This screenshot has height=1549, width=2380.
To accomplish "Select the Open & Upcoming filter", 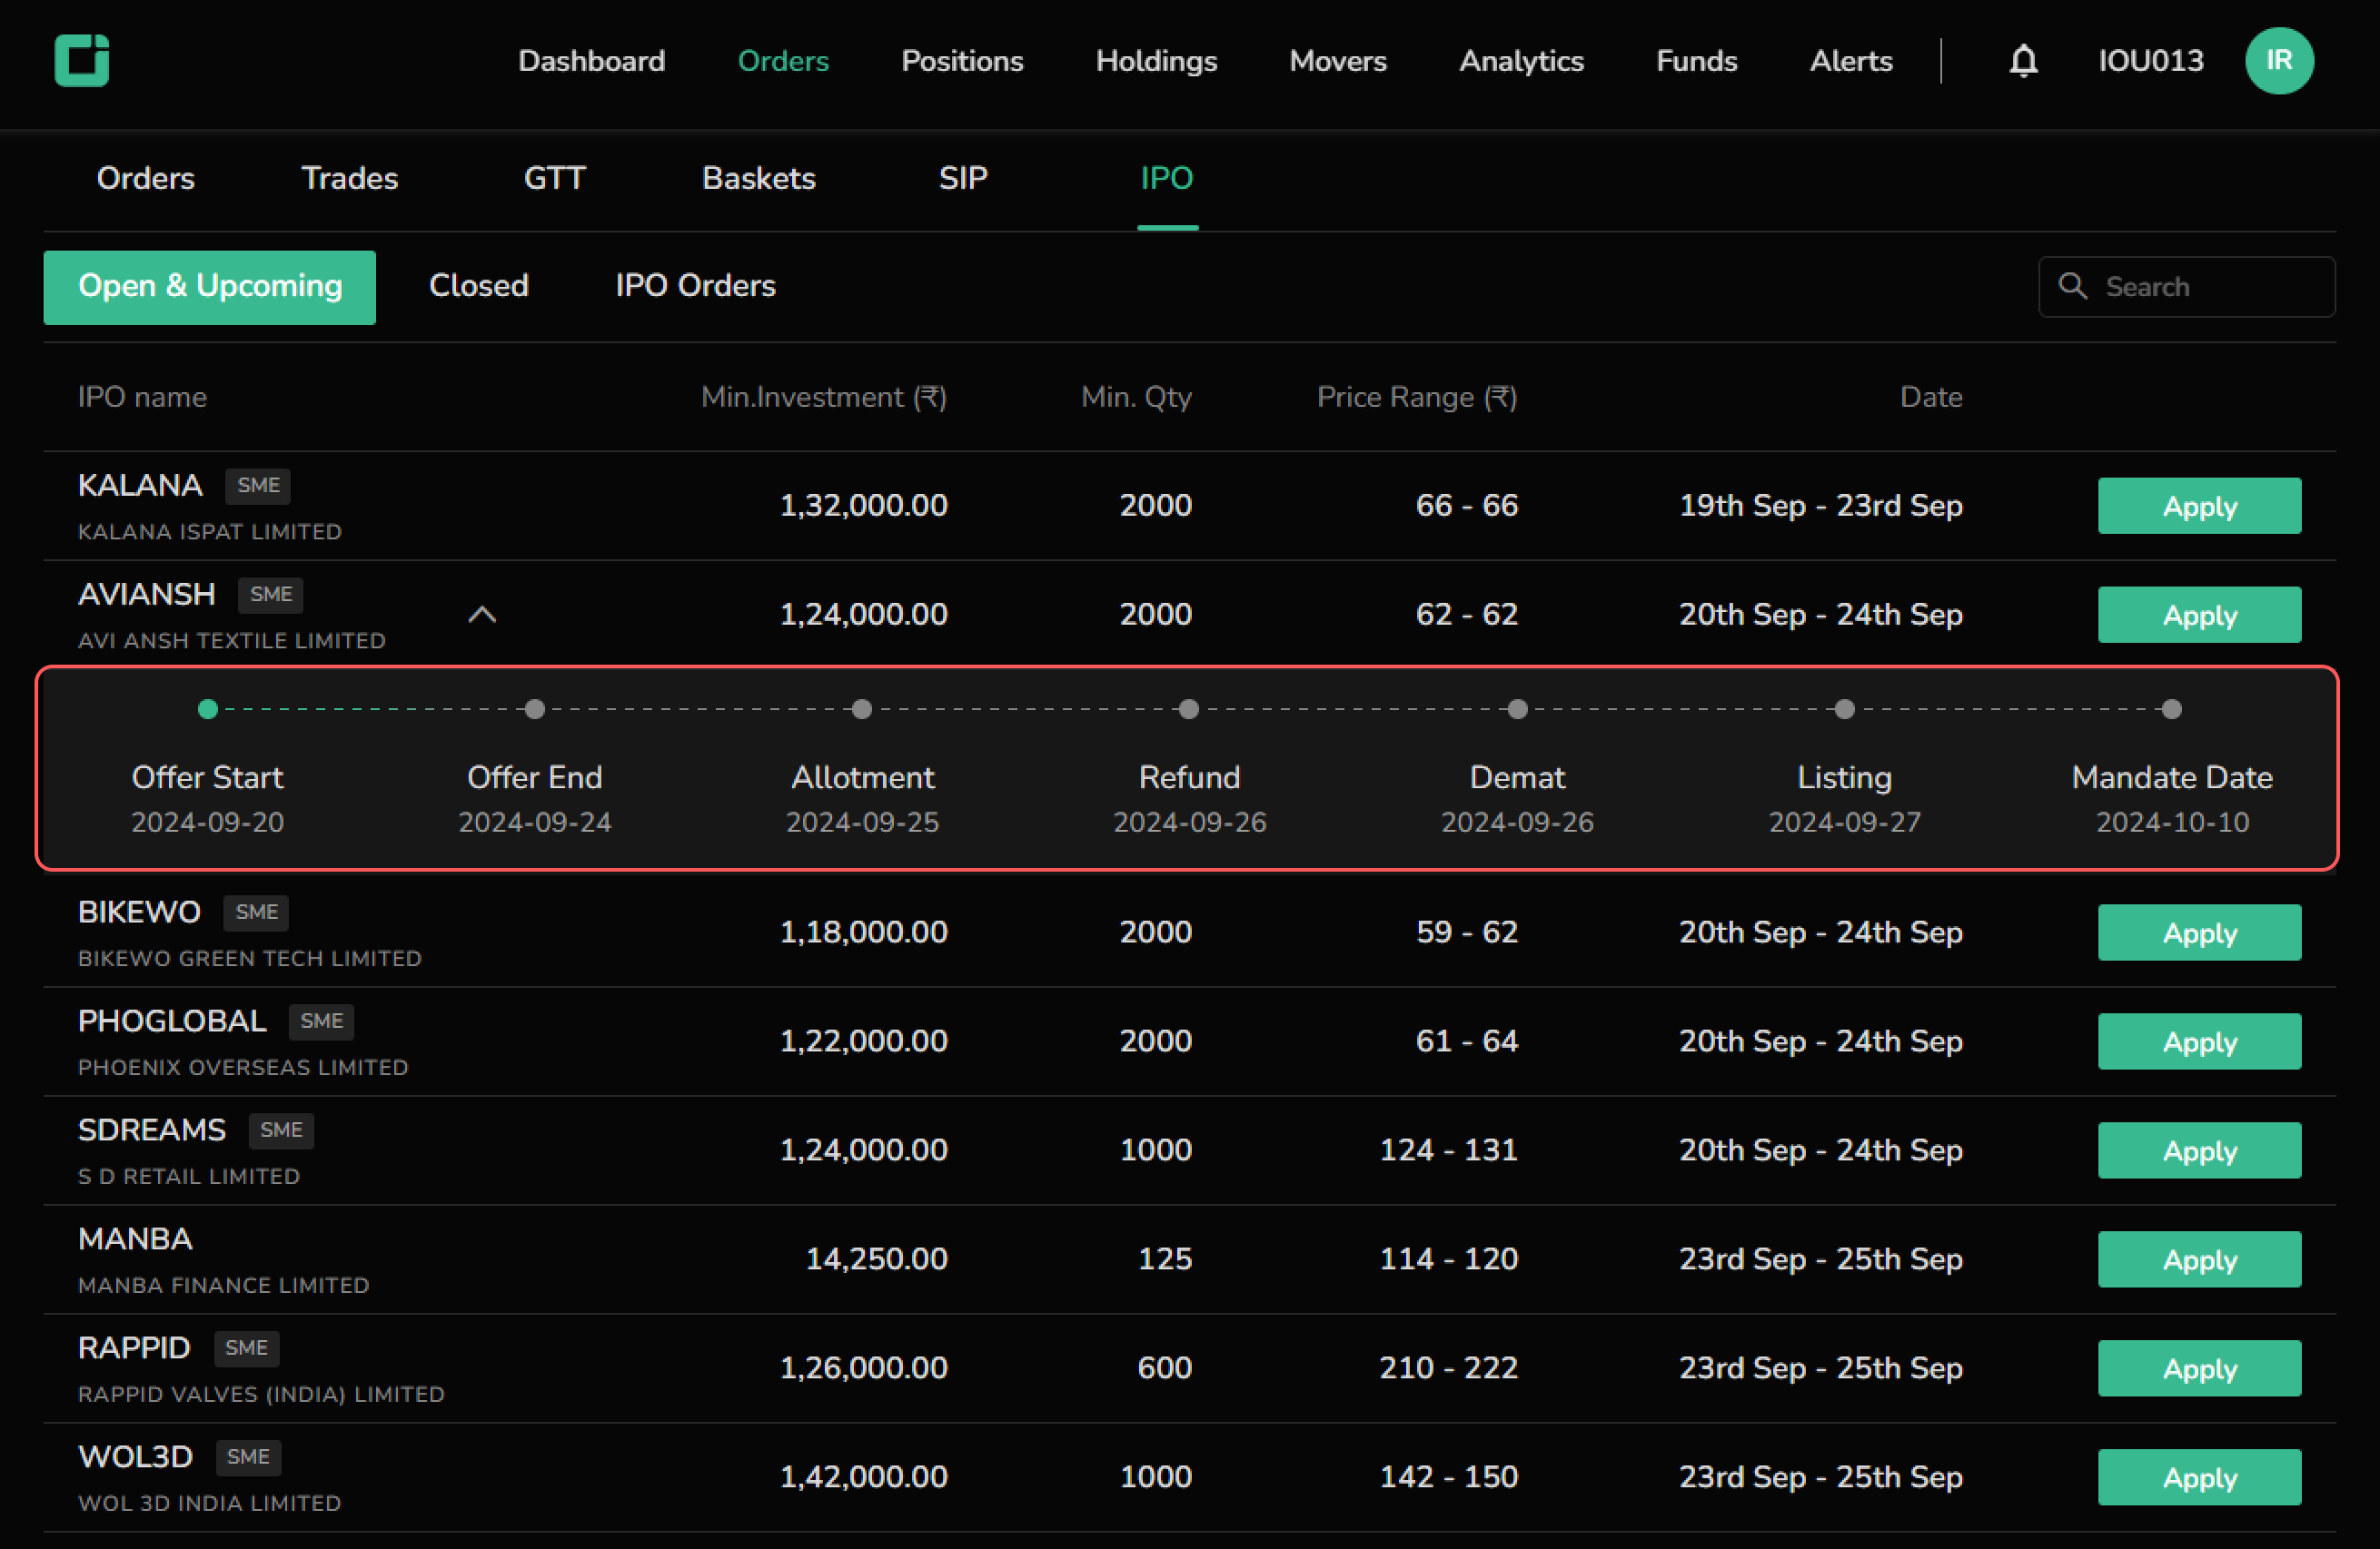I will pos(210,287).
